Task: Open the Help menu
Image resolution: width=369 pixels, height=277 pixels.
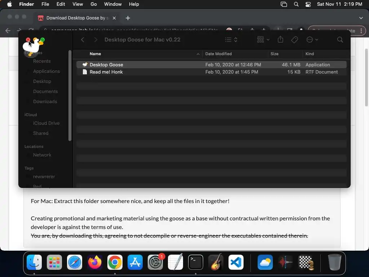Action: pos(134,4)
